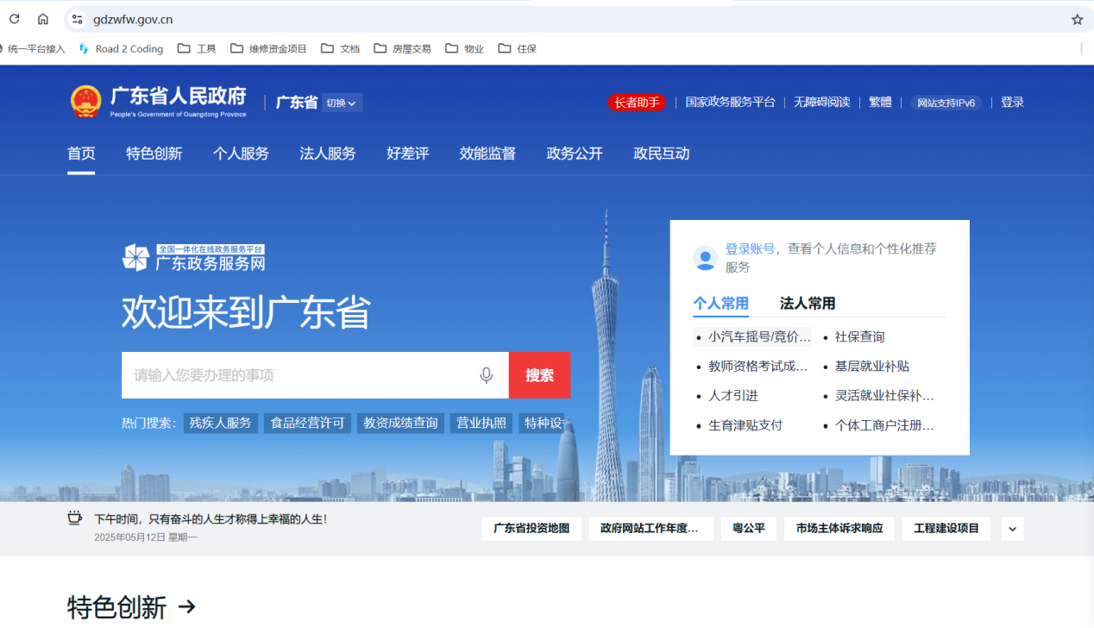
Task: Go to browser home page icon
Action: tap(43, 19)
